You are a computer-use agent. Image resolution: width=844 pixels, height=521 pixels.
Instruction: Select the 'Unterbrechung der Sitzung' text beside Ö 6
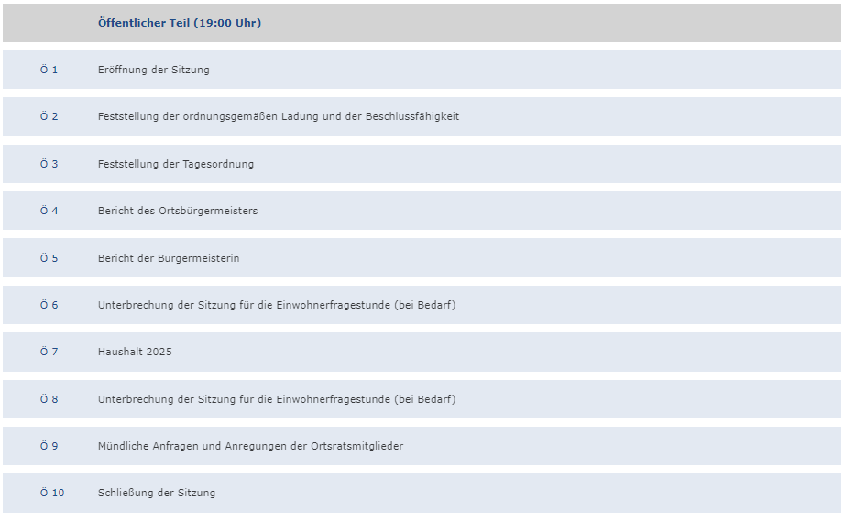[x=277, y=305]
